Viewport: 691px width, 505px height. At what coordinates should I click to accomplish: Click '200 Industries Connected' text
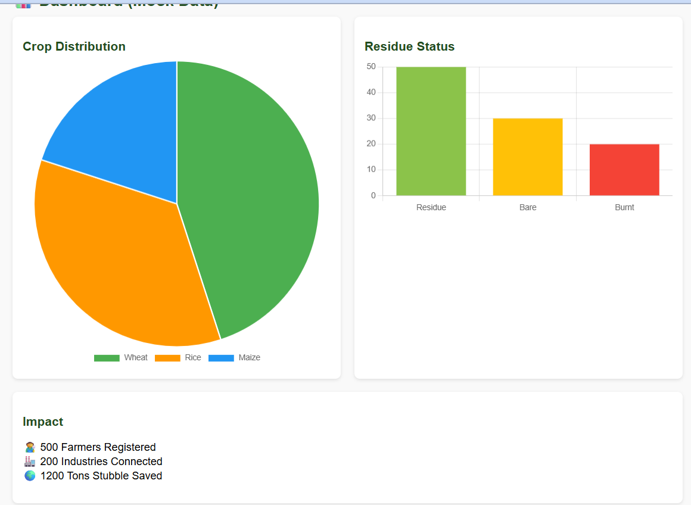(101, 462)
